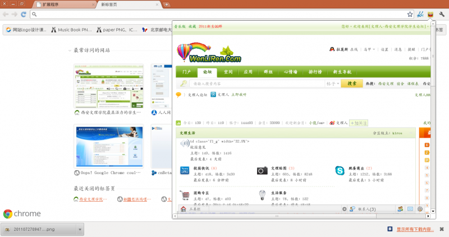The height and width of the screenshot is (237, 449).
Task: Select the 群组 navigation tab
Action: pos(268,72)
